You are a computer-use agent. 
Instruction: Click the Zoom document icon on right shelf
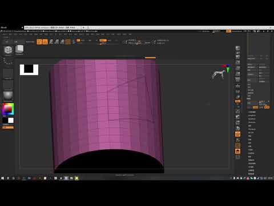tap(237, 62)
